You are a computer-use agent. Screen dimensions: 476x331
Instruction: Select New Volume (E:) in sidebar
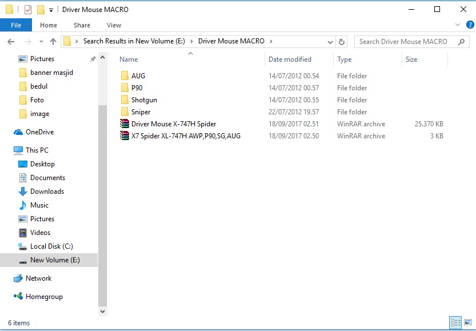[x=54, y=260]
